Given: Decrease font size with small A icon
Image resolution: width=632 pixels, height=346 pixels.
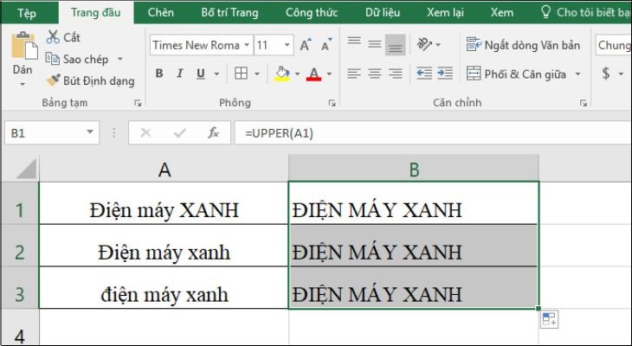Looking at the screenshot, I should tap(326, 45).
